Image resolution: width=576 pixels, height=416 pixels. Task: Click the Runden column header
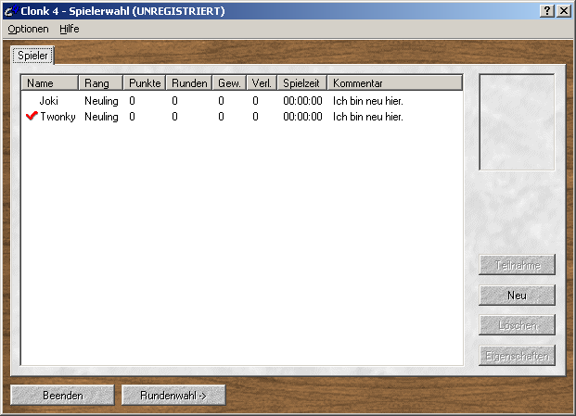189,83
